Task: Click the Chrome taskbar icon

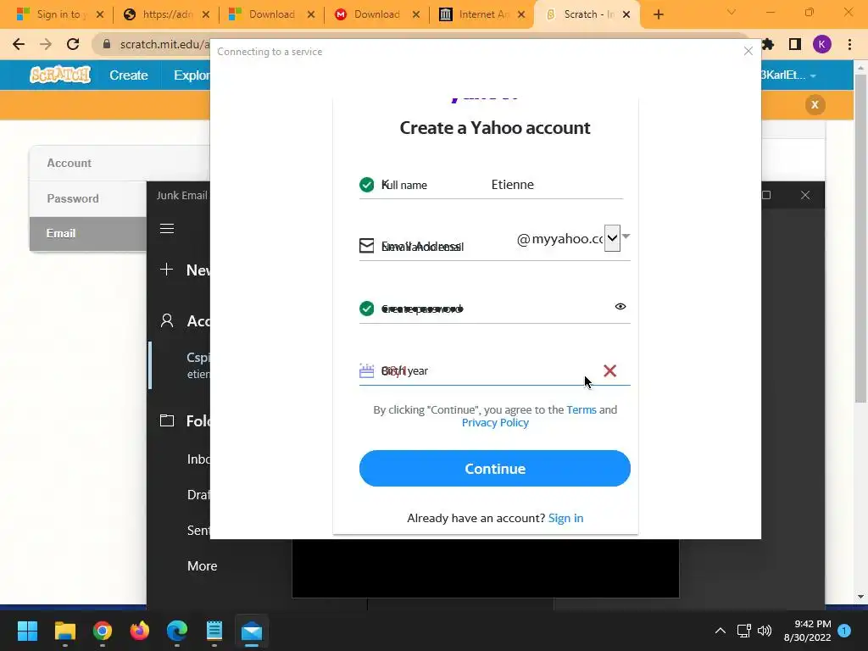Action: (103, 631)
